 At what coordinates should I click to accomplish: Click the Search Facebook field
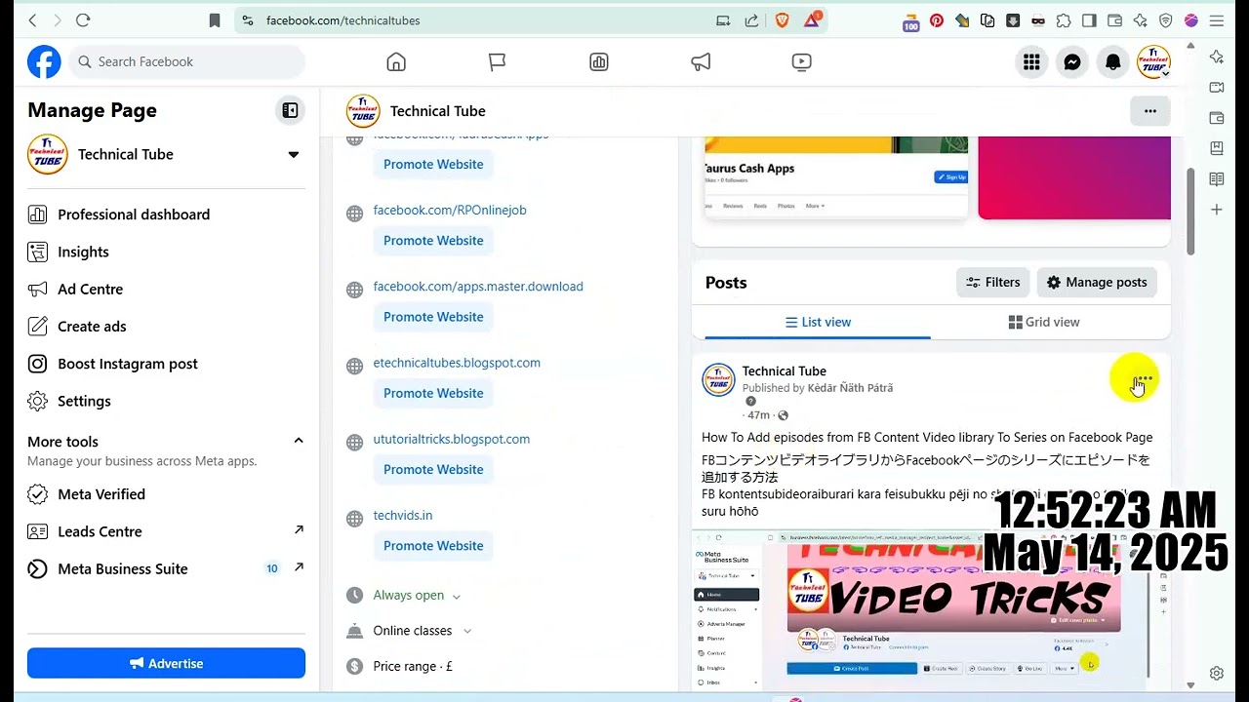point(186,61)
